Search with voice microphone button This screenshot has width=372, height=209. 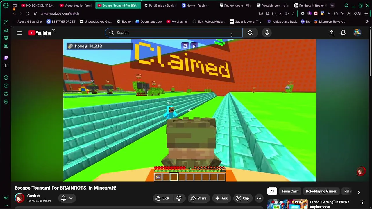pos(267,33)
